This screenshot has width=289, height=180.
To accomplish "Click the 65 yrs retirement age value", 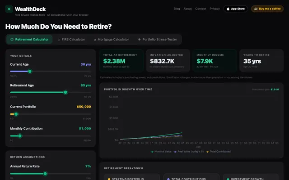I will tap(86, 85).
